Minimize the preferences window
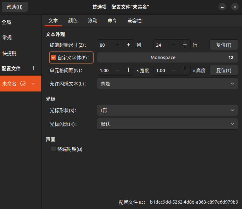This screenshot has height=209, width=242. [222, 7]
